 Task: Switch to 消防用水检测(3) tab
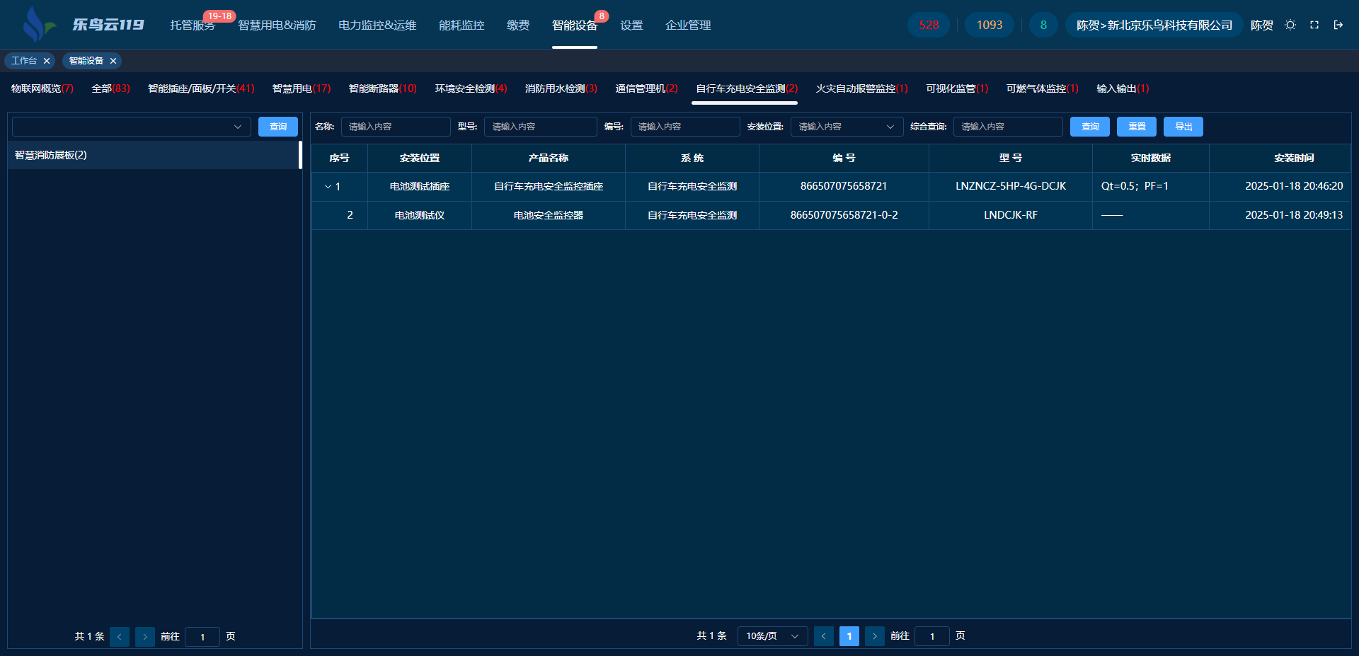pos(561,88)
